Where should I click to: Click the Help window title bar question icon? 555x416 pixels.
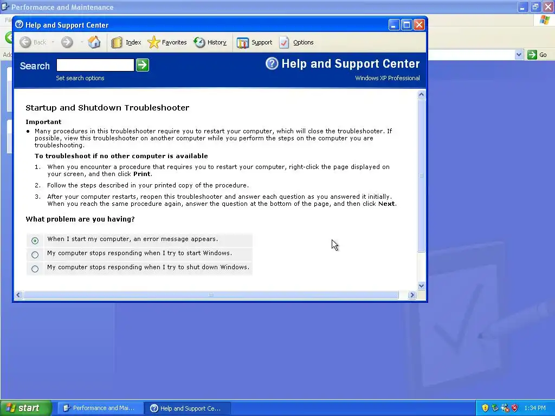(20, 24)
